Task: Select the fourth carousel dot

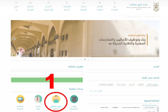Action: tap(89, 59)
